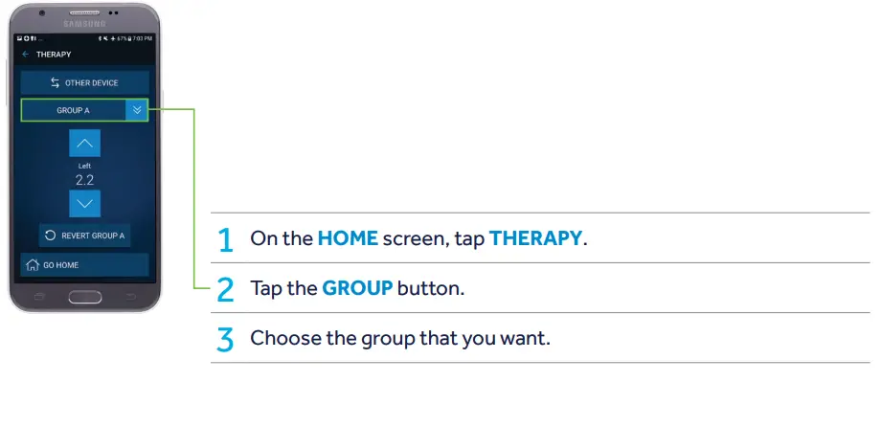This screenshot has width=881, height=427.
Task: Tap the Android recent apps key
Action: [x=39, y=296]
